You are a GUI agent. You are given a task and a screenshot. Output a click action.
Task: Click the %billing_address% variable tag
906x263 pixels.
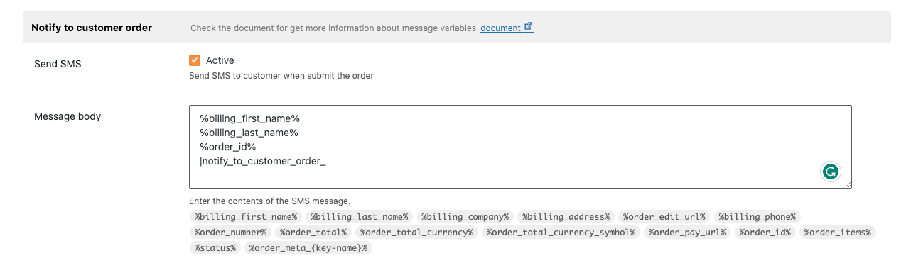566,216
